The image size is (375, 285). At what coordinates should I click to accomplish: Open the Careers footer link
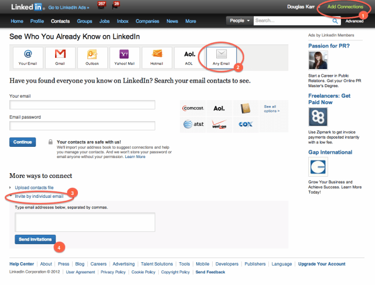(98, 264)
